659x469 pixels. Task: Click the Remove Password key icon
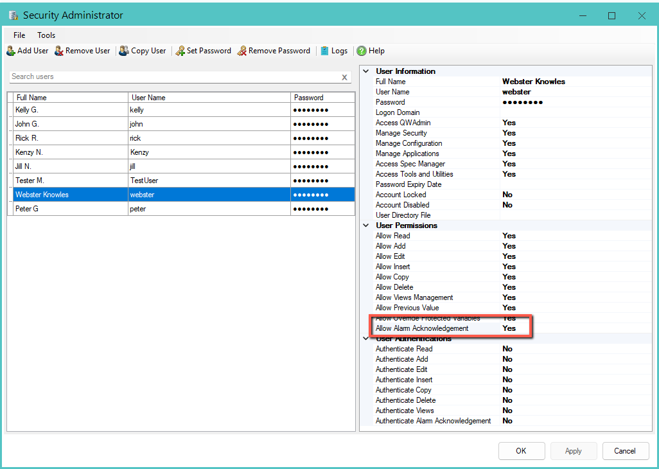(x=242, y=51)
